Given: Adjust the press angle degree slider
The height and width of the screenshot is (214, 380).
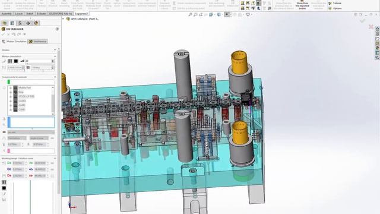Looking at the screenshot, I should 43,71.
